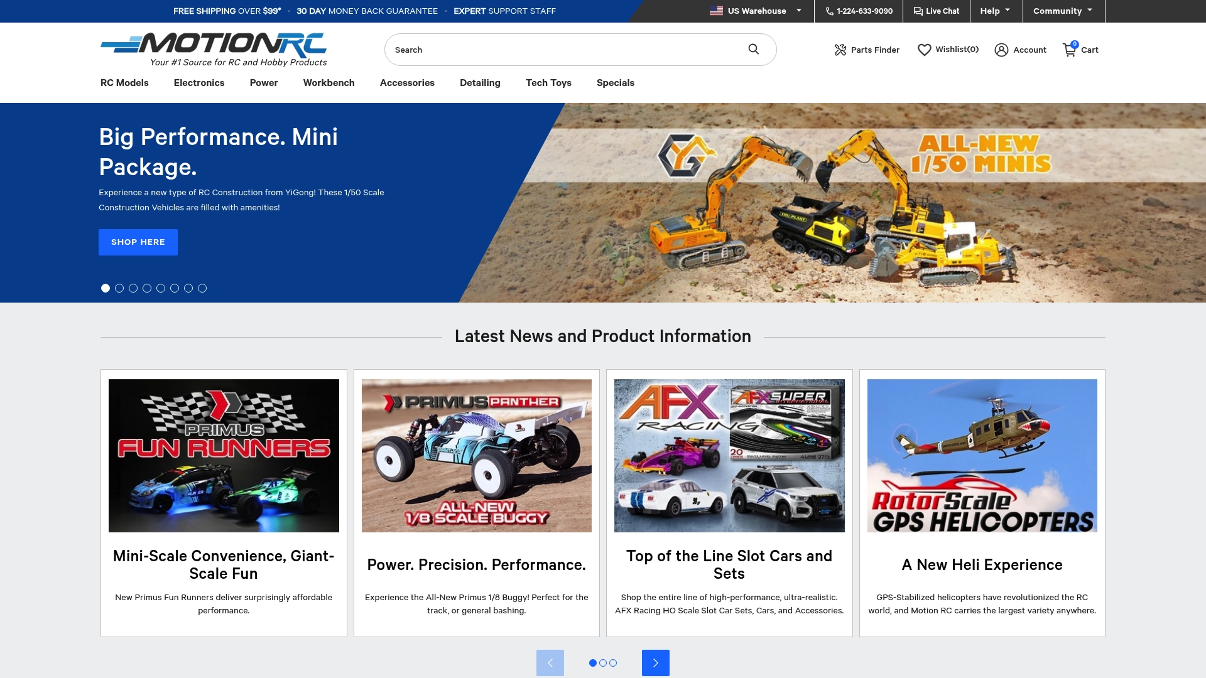Open Account user icon
Screen dimensions: 1206x678
point(1001,50)
